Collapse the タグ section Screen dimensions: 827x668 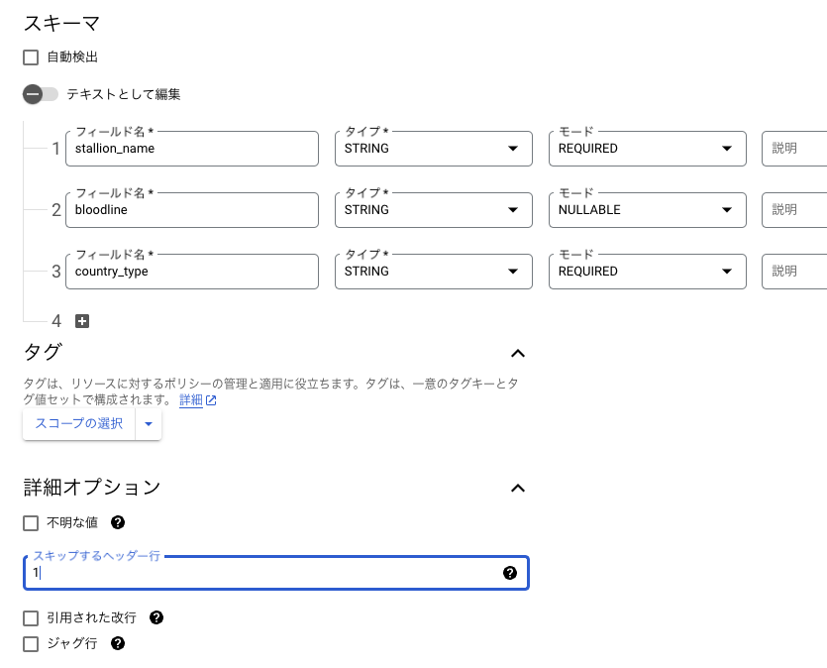pos(517,353)
